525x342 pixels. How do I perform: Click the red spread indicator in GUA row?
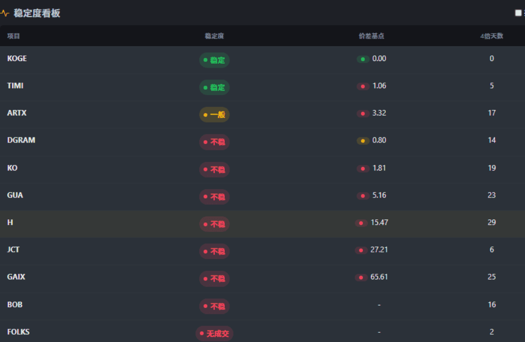point(363,196)
